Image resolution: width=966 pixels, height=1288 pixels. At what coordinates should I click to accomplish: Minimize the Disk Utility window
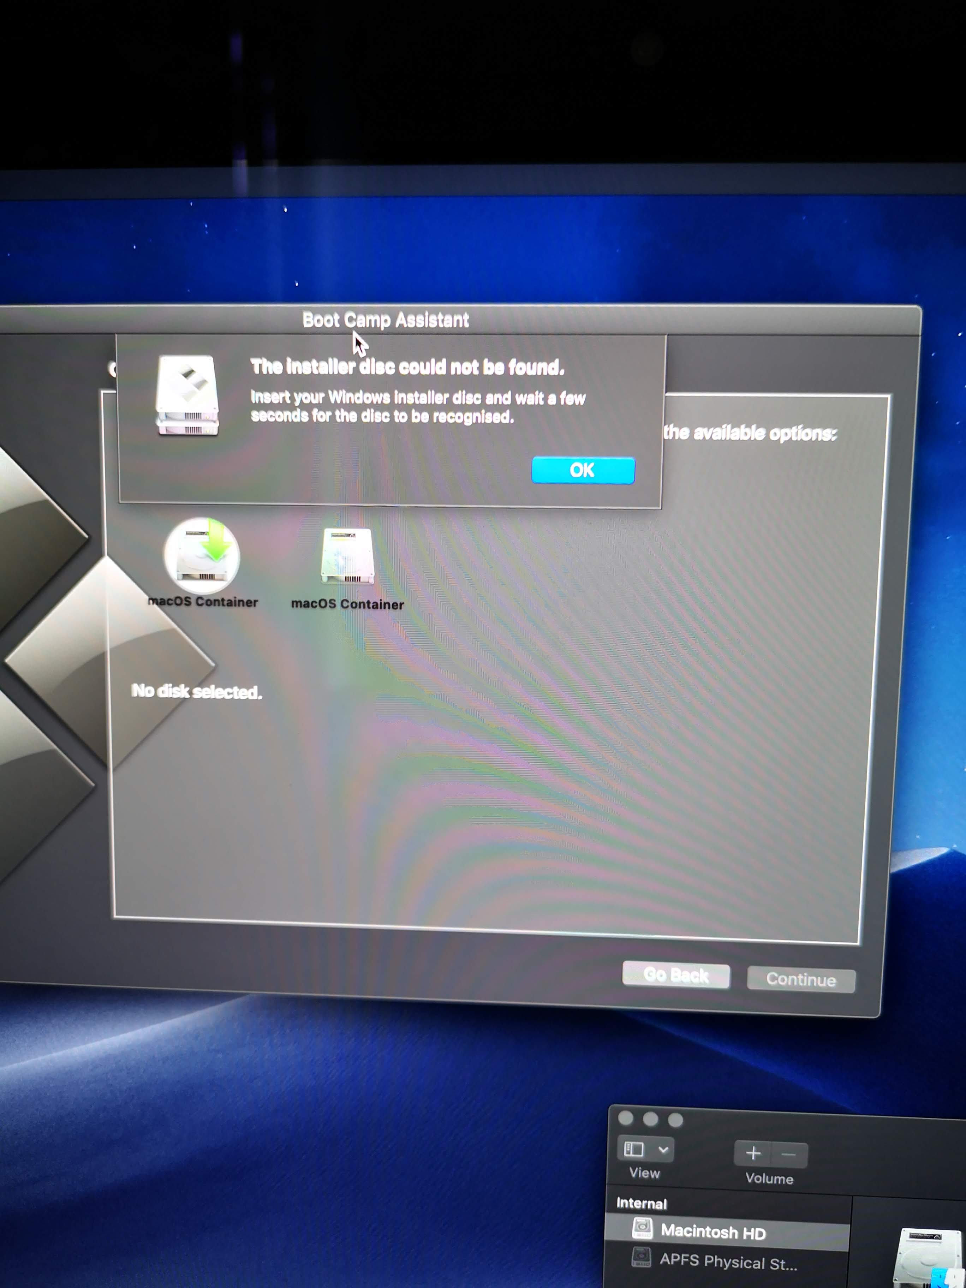pyautogui.click(x=650, y=1119)
